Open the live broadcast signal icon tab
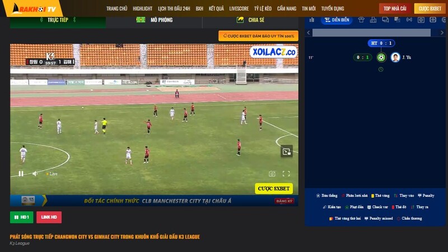 tap(409, 20)
